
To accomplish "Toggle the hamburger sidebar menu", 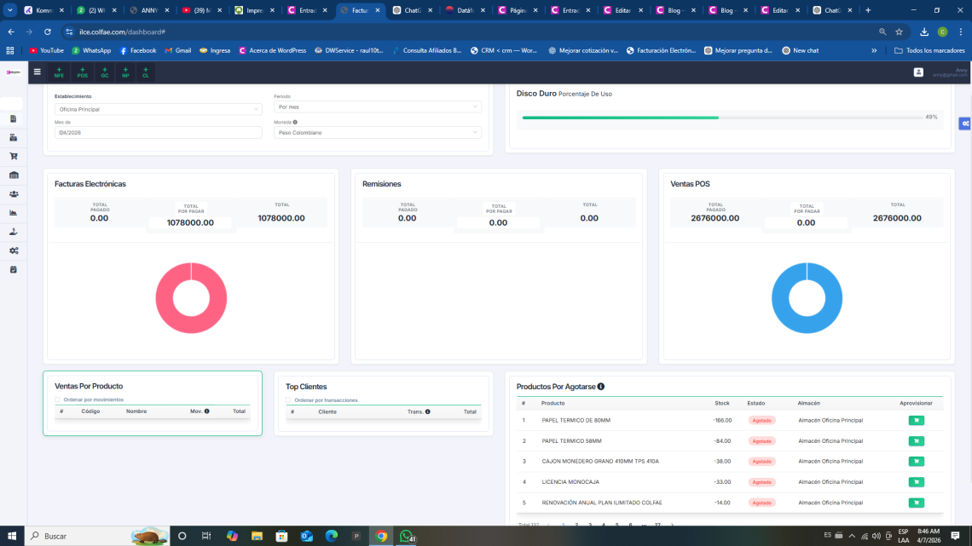I will [x=37, y=72].
